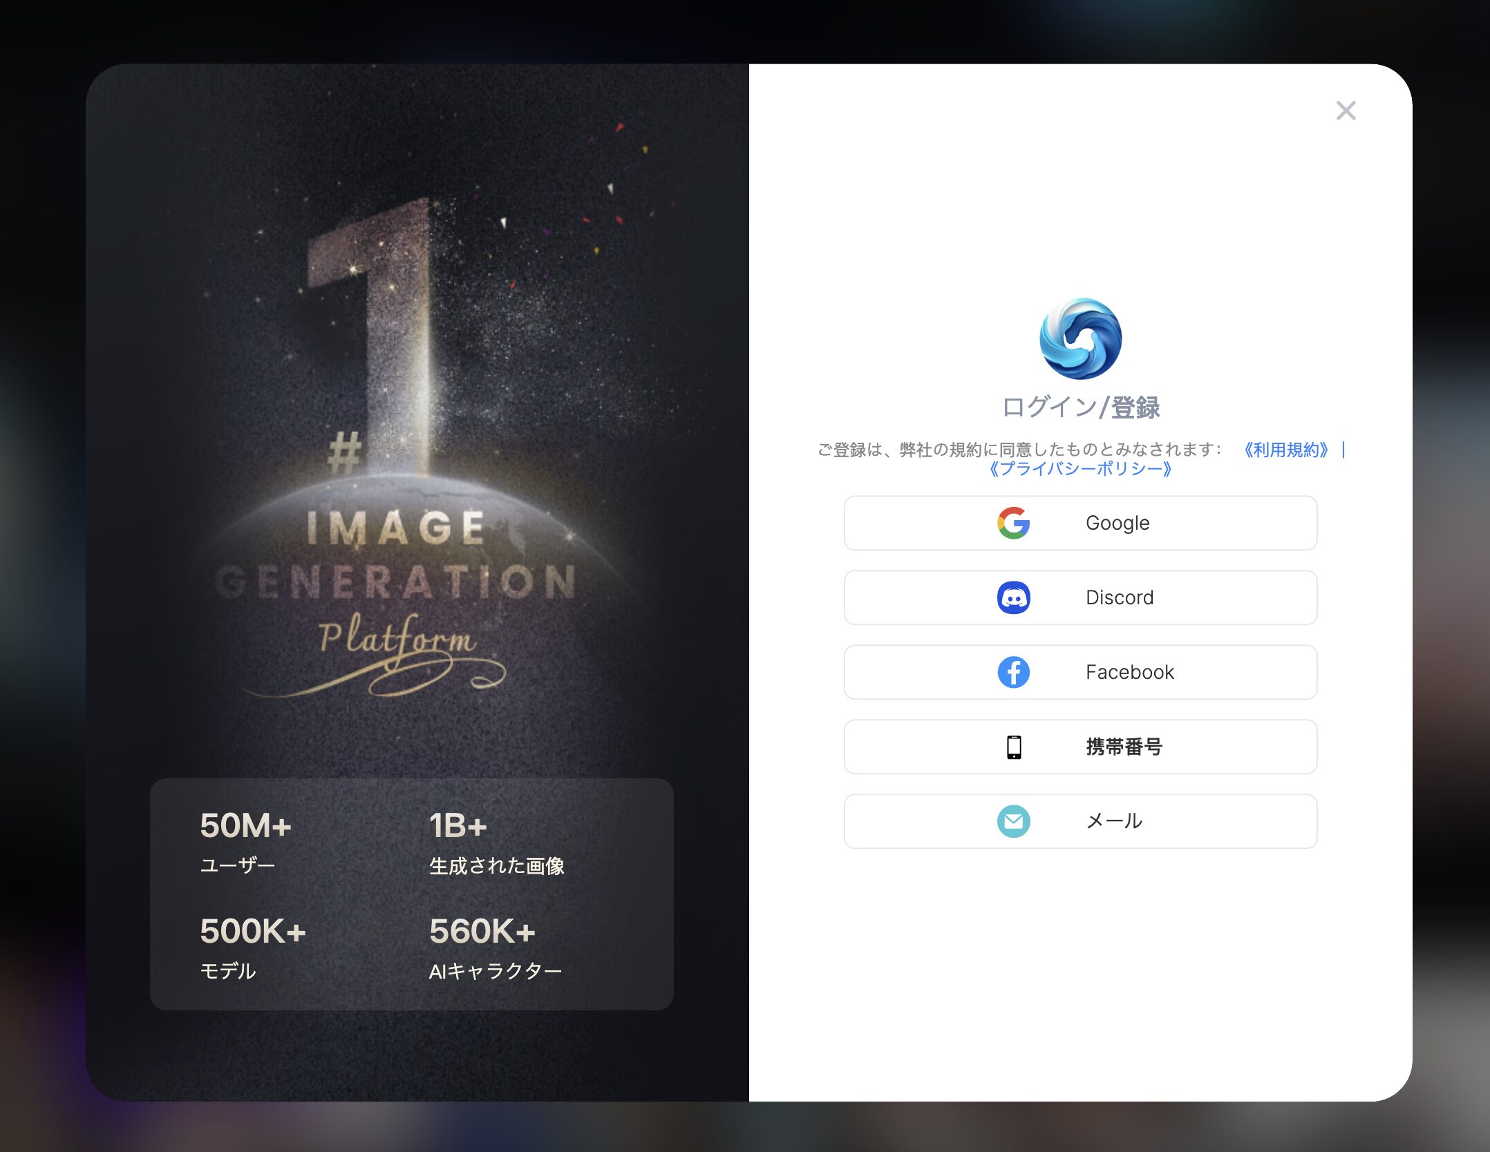Image resolution: width=1490 pixels, height=1152 pixels.
Task: Open the 《プライバシーポリシー》 privacy policy link
Action: [1081, 469]
